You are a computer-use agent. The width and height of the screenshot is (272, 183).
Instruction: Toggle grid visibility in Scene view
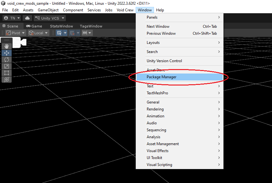(59, 33)
